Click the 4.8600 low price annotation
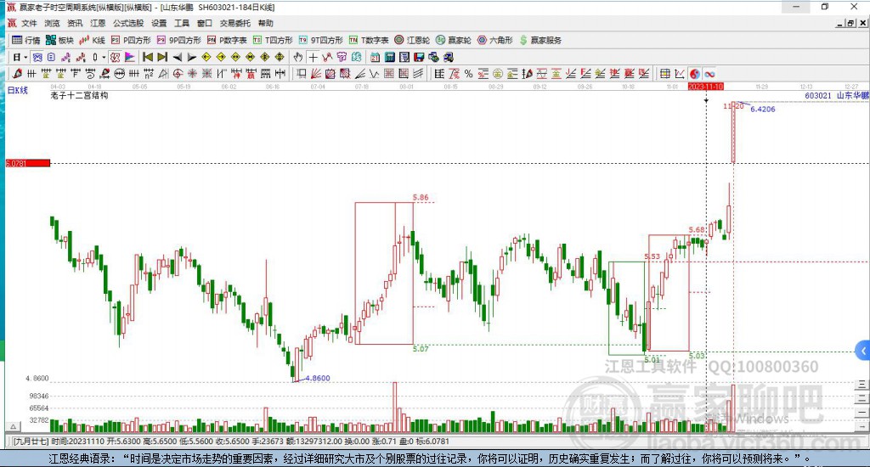 [318, 378]
